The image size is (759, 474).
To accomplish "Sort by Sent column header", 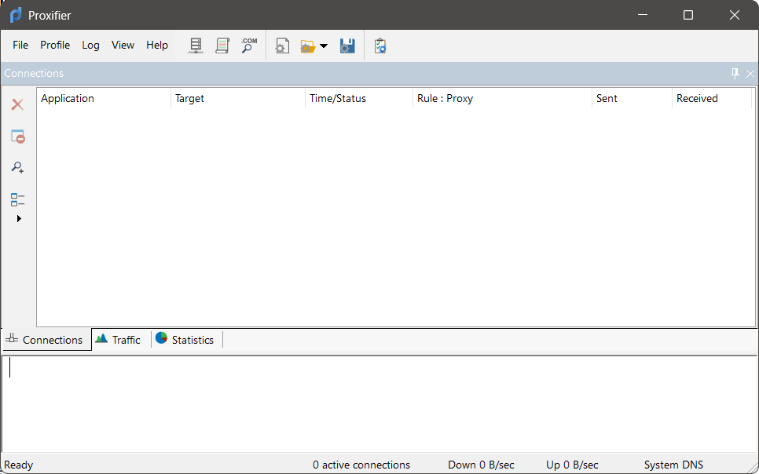I will point(632,98).
